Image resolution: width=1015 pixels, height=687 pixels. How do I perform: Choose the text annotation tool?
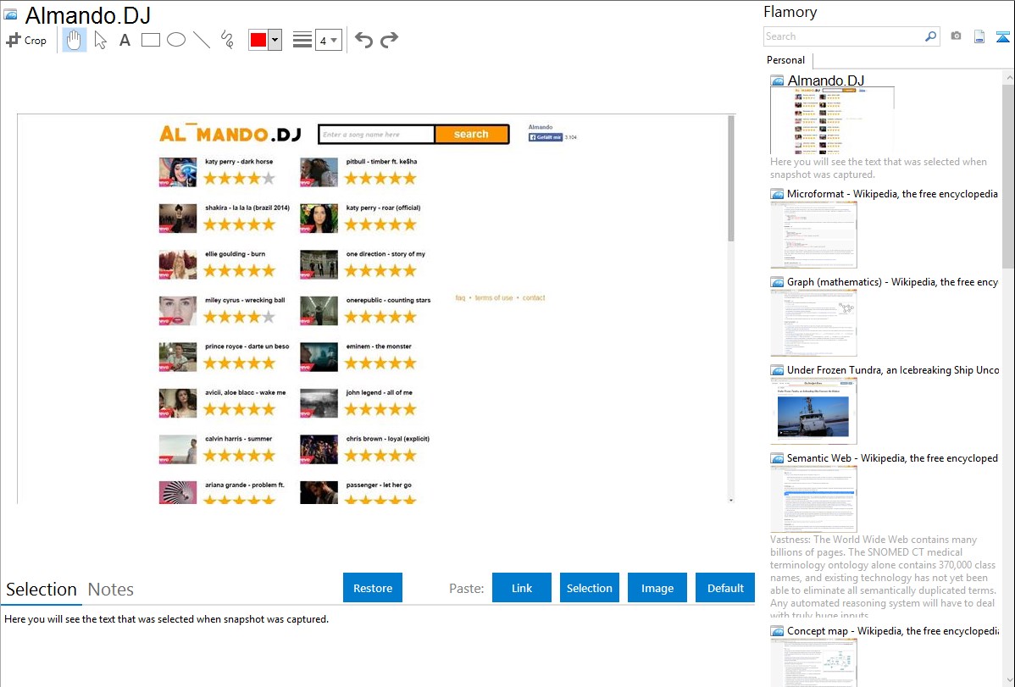(125, 40)
